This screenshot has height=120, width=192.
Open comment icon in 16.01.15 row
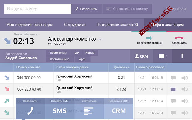[173, 78]
